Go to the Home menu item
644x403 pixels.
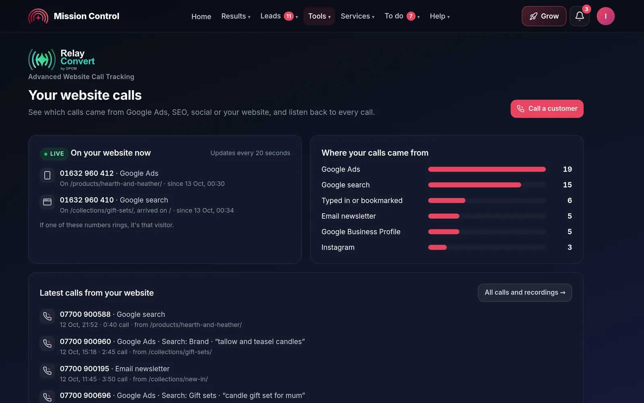pos(201,17)
